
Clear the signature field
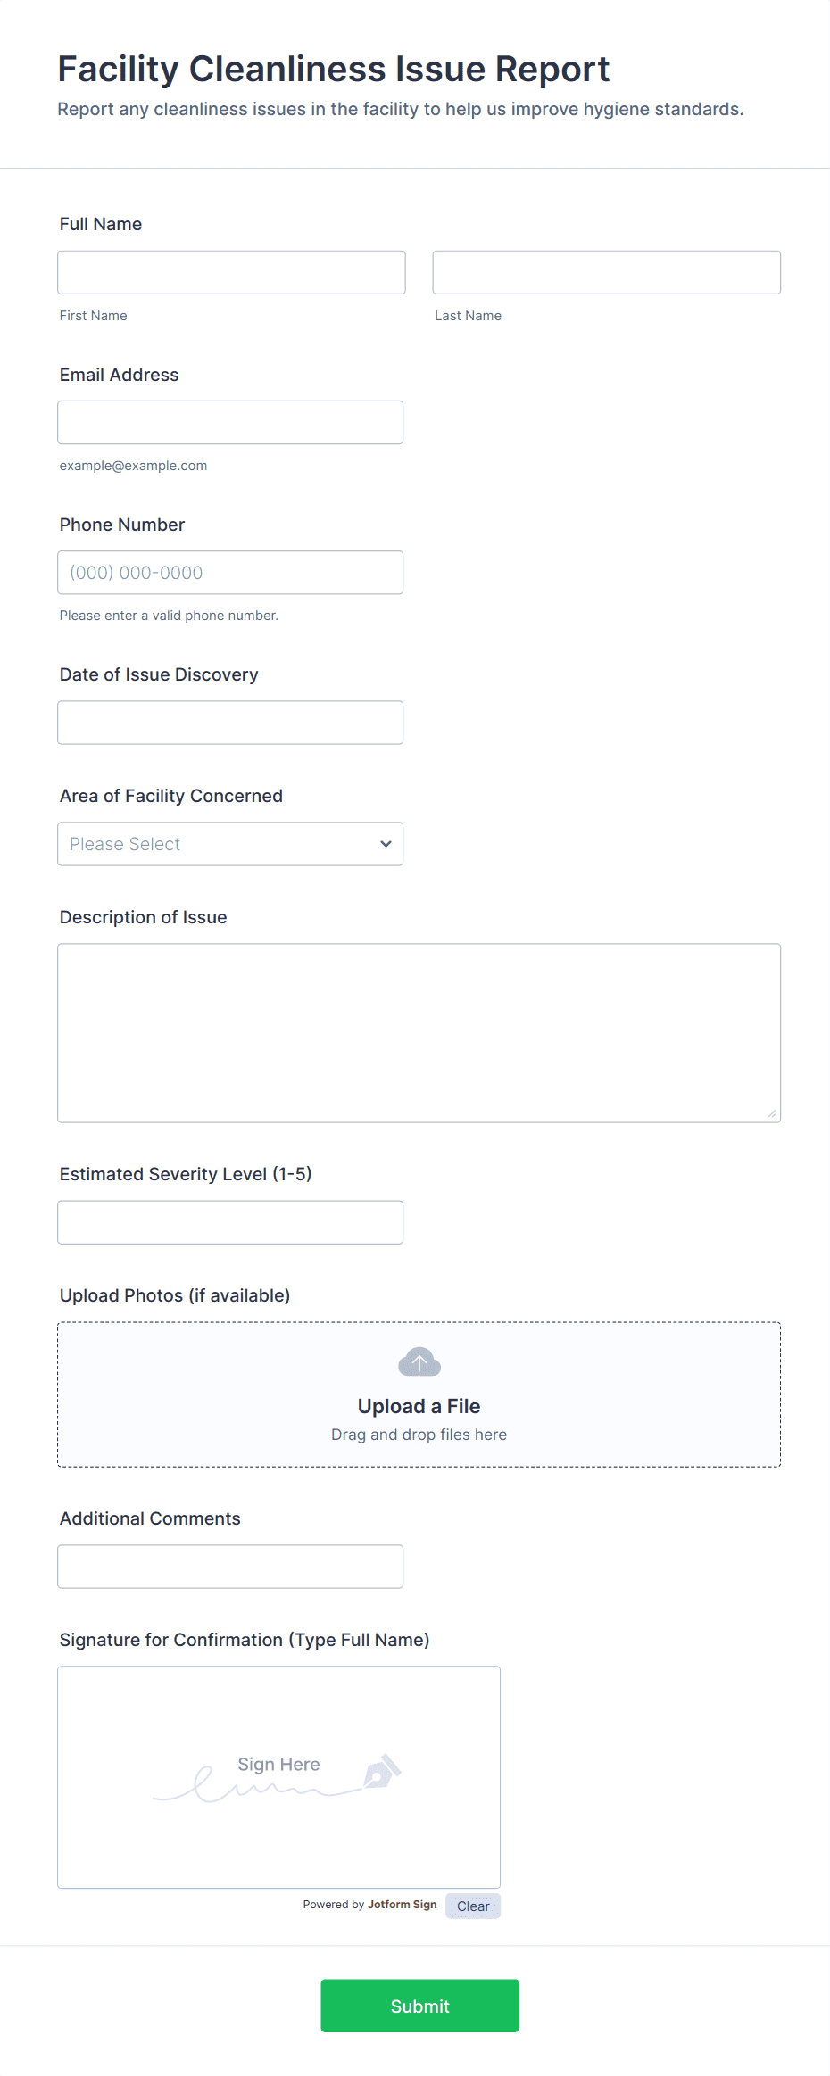point(472,1906)
